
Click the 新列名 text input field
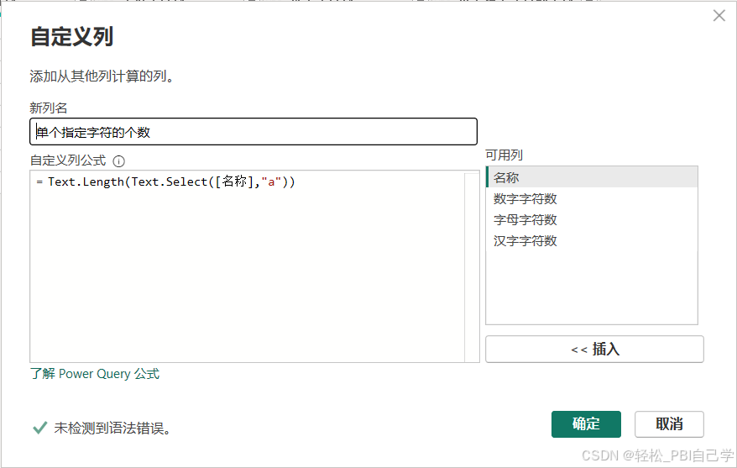coord(254,132)
